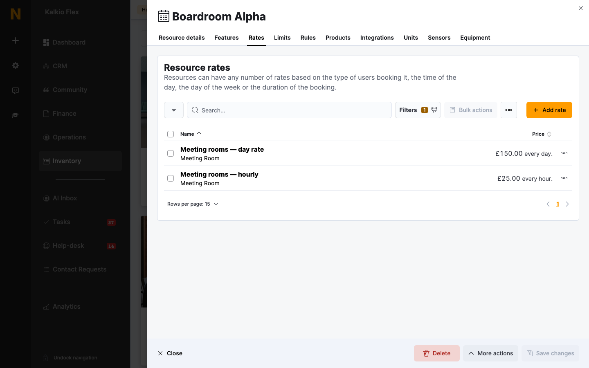
Task: Click the calendar icon next to Boardroom Alpha
Action: (x=164, y=16)
